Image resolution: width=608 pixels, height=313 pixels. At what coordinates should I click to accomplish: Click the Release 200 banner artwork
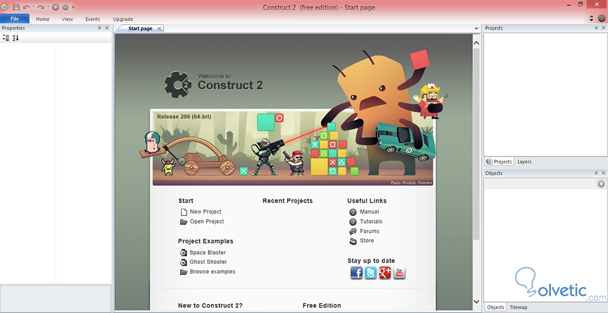click(x=293, y=149)
